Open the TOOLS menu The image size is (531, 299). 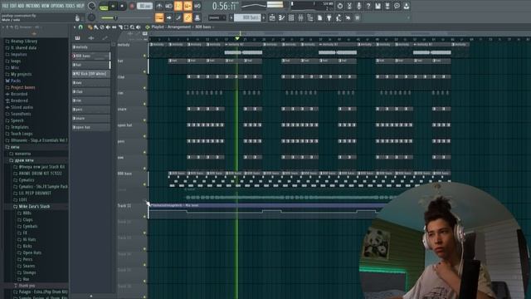(x=70, y=6)
